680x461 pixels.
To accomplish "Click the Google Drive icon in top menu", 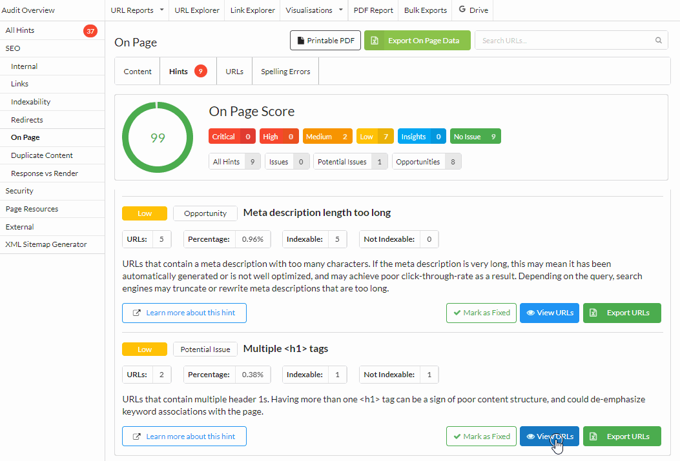I will (x=462, y=9).
